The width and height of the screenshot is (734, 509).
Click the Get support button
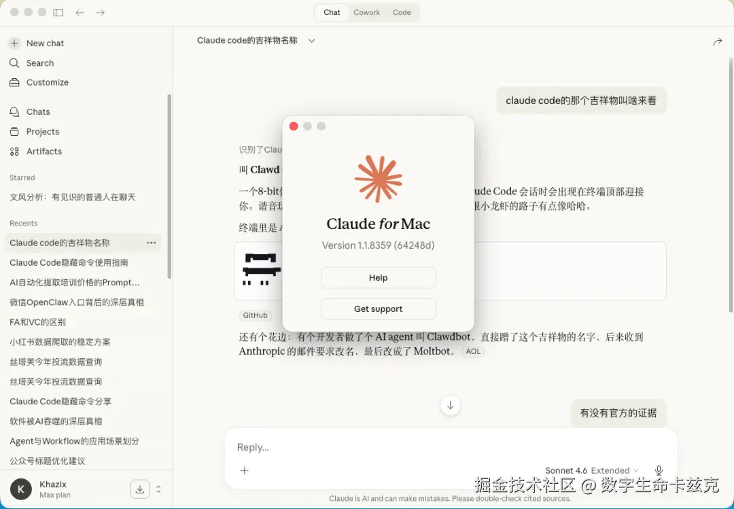(x=379, y=309)
